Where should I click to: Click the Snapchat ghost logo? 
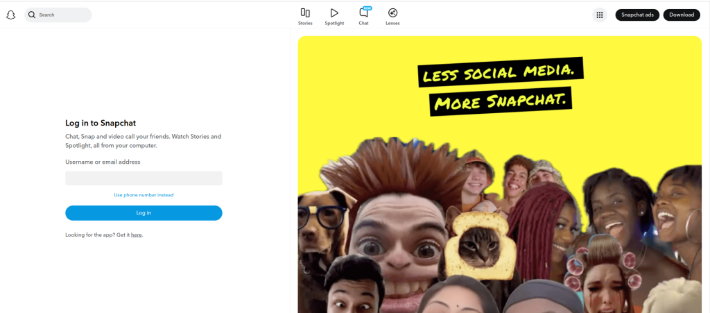(10, 15)
